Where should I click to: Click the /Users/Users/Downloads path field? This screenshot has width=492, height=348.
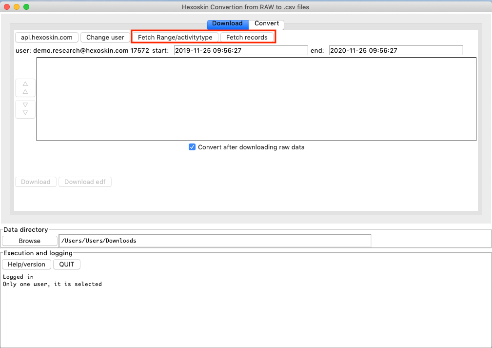pyautogui.click(x=215, y=241)
